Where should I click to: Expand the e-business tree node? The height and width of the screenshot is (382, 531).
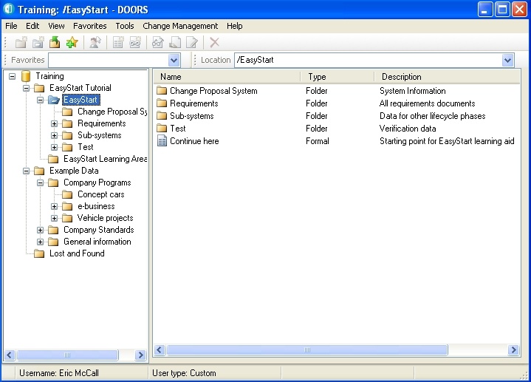pyautogui.click(x=54, y=206)
